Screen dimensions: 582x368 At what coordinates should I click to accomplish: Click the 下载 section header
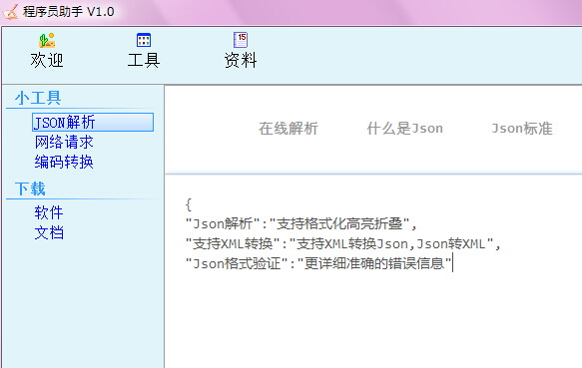[x=30, y=188]
